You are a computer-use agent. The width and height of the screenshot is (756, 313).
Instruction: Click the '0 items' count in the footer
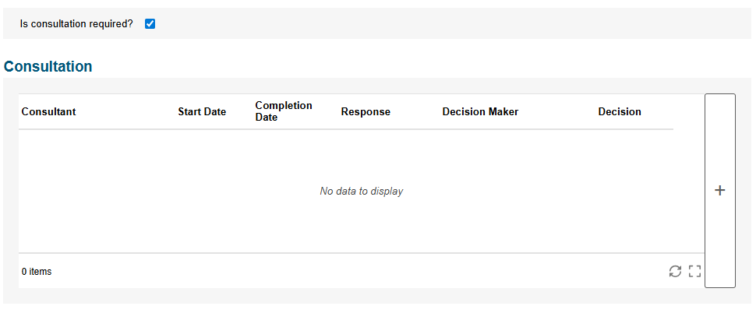click(37, 272)
